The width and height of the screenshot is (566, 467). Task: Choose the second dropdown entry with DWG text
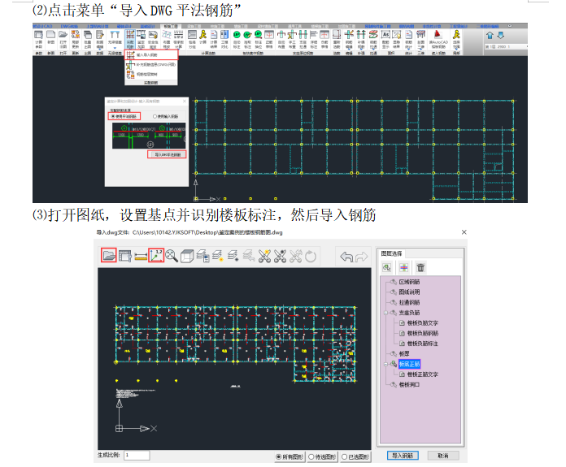(x=151, y=64)
